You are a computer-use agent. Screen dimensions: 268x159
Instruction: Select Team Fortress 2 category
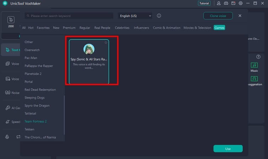(36, 122)
